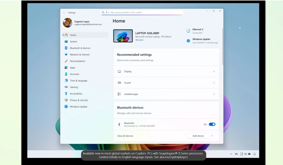This screenshot has width=283, height=165.
Task: Click the Rename link under laptop name
Action: coord(139,40)
